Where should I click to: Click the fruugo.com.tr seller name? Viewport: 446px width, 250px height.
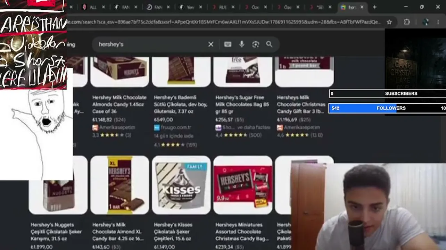coord(176,127)
